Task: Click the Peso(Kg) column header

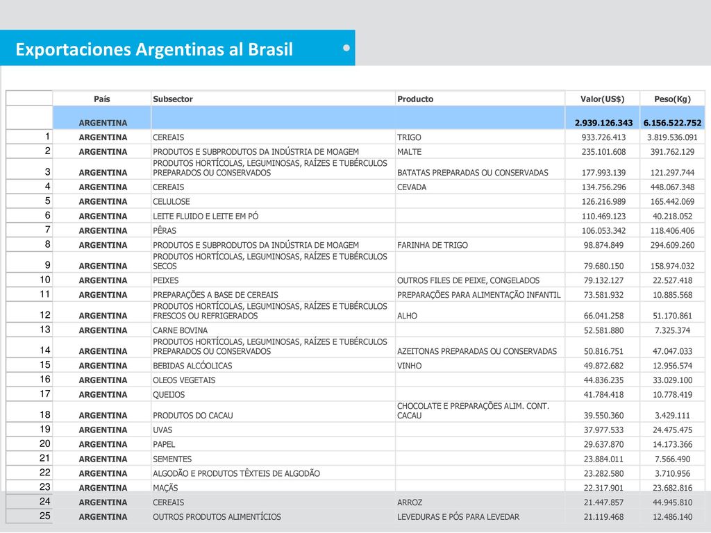Action: pyautogui.click(x=672, y=99)
